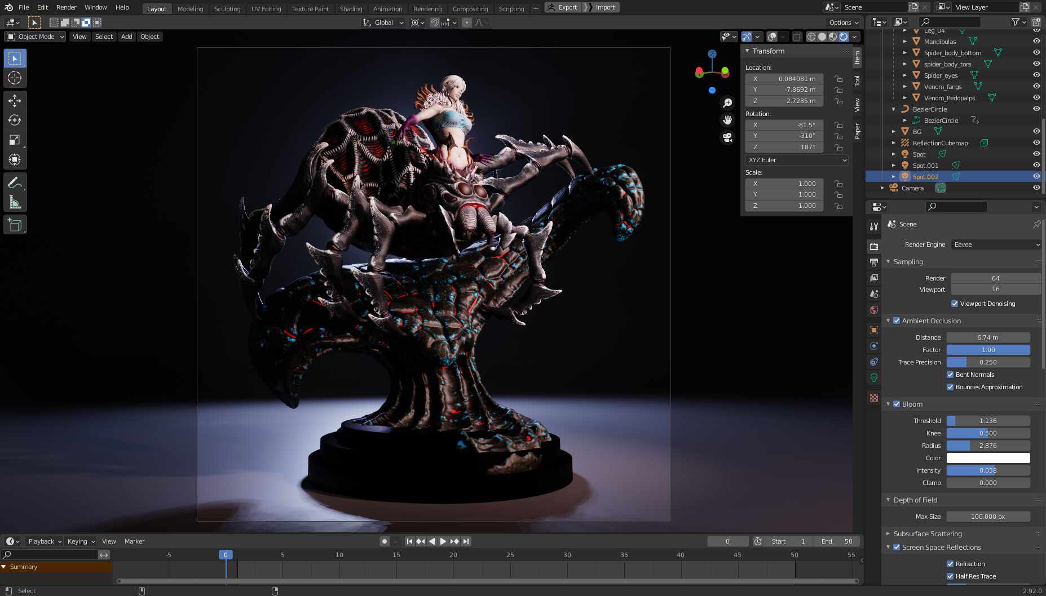Viewport: 1046px width, 596px height.
Task: Play the timeline animation
Action: click(443, 541)
